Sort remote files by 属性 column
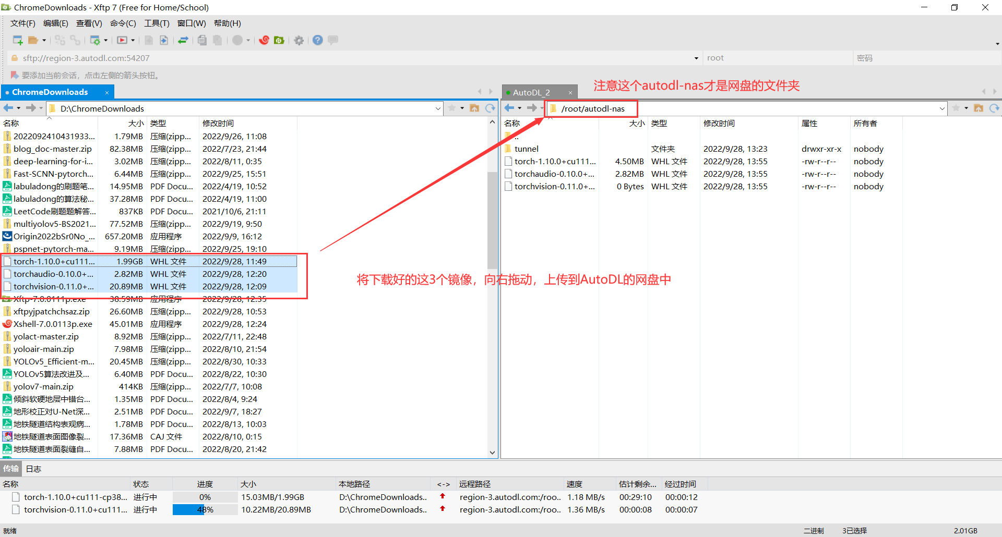The height and width of the screenshot is (537, 1002). [824, 124]
